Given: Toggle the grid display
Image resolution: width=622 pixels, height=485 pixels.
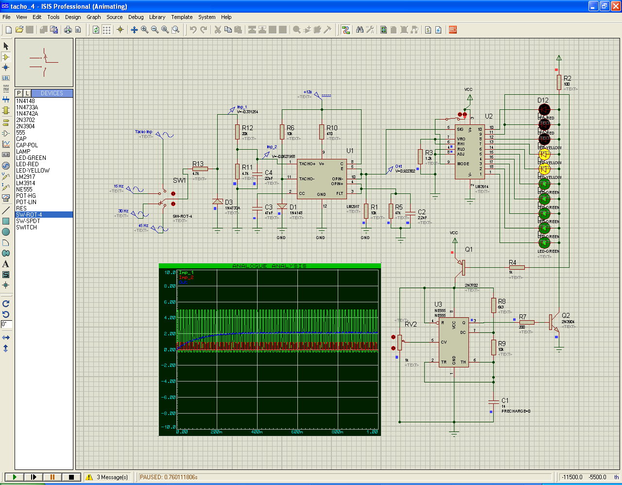Looking at the screenshot, I should pos(106,30).
